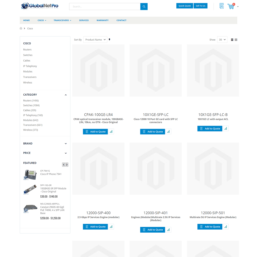Go to the Warranty menu item
257x257 pixels.
click(x=102, y=20)
